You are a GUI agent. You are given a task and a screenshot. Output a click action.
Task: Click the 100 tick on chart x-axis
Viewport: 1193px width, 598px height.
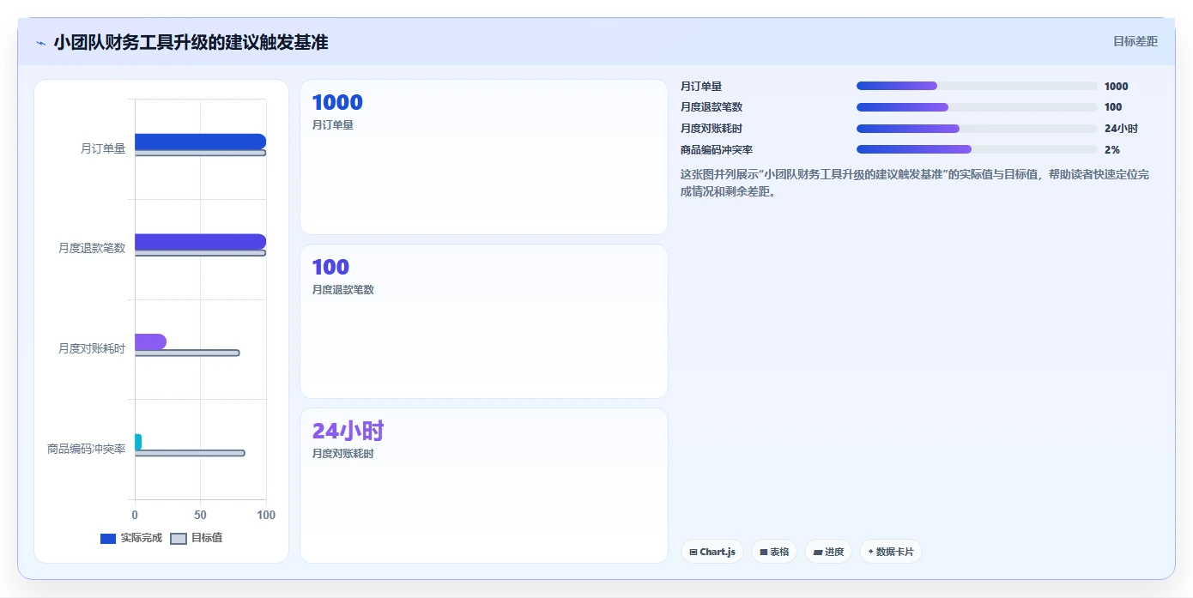coord(266,515)
